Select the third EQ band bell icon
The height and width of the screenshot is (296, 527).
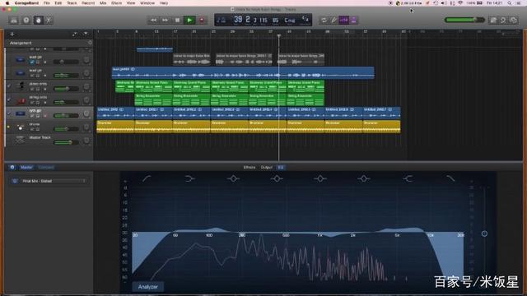(x=233, y=178)
